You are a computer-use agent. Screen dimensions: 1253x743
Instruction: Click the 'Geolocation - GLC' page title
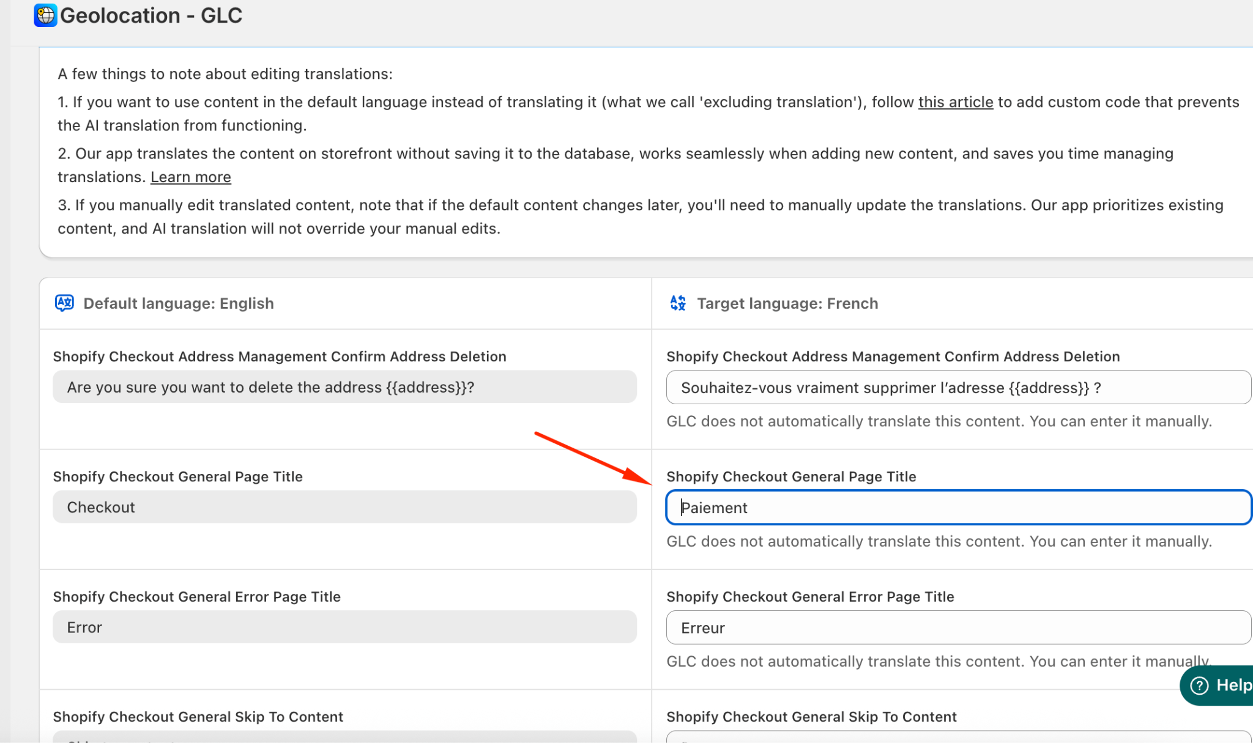click(151, 15)
